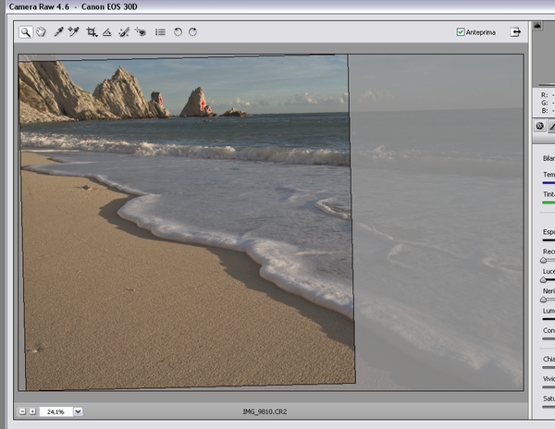The height and width of the screenshot is (429, 555).
Task: Adjust the blue Temperature slider
Action: pyautogui.click(x=549, y=183)
